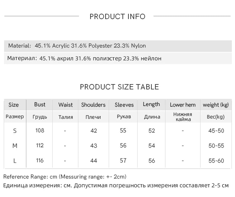Select bust value 108 in the table
Viewport: 235px width, 197px height.
[40, 130]
